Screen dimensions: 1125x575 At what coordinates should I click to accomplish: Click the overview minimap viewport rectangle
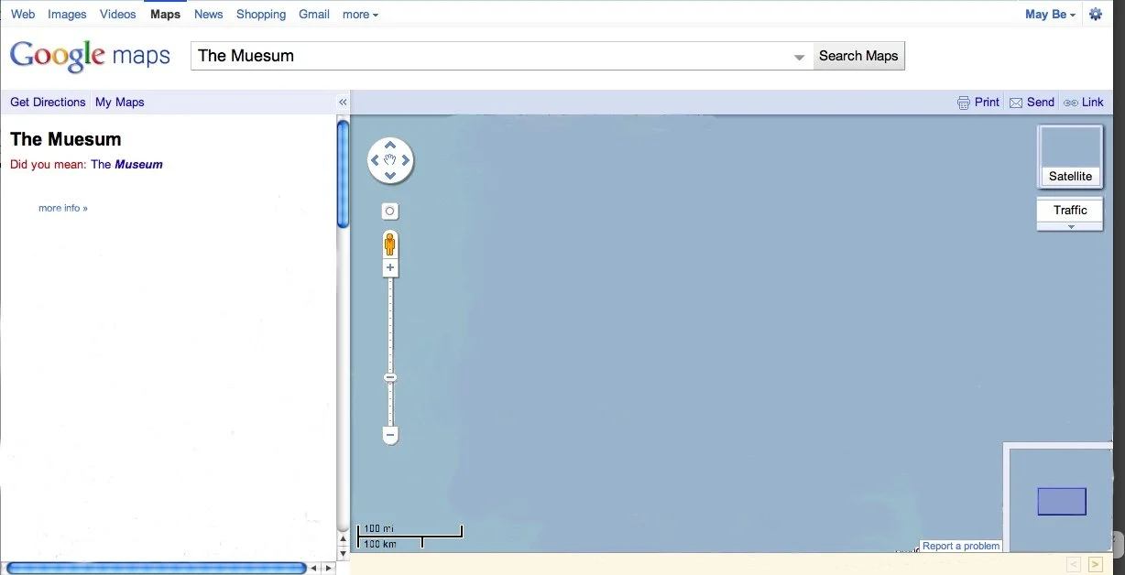(1062, 502)
